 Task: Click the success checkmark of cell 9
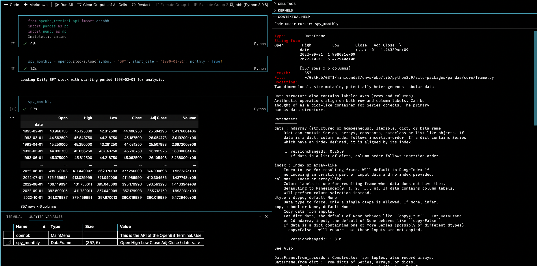[25, 69]
